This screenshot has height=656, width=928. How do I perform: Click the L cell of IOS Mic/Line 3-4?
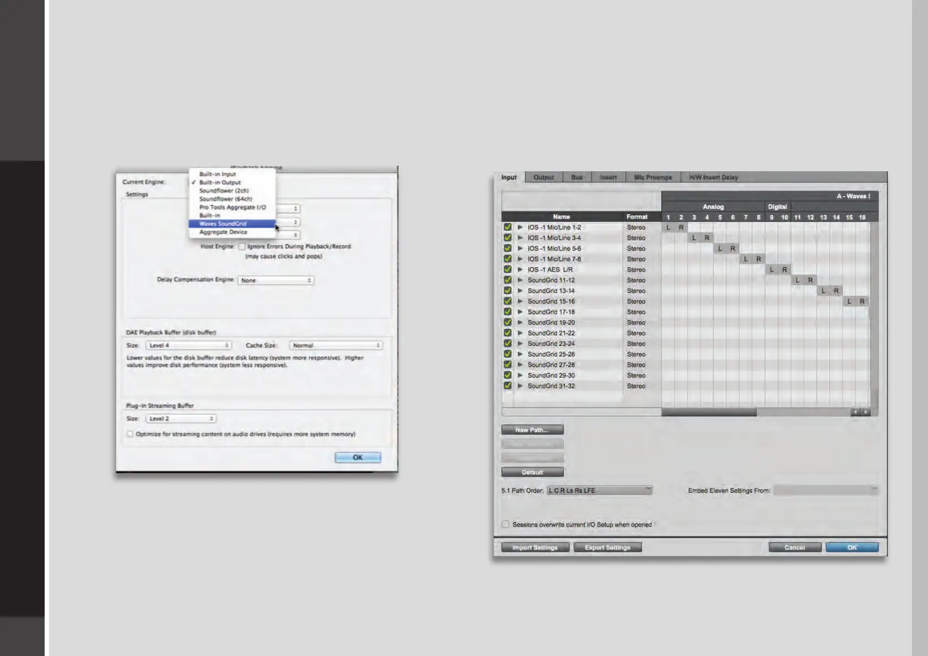click(694, 238)
